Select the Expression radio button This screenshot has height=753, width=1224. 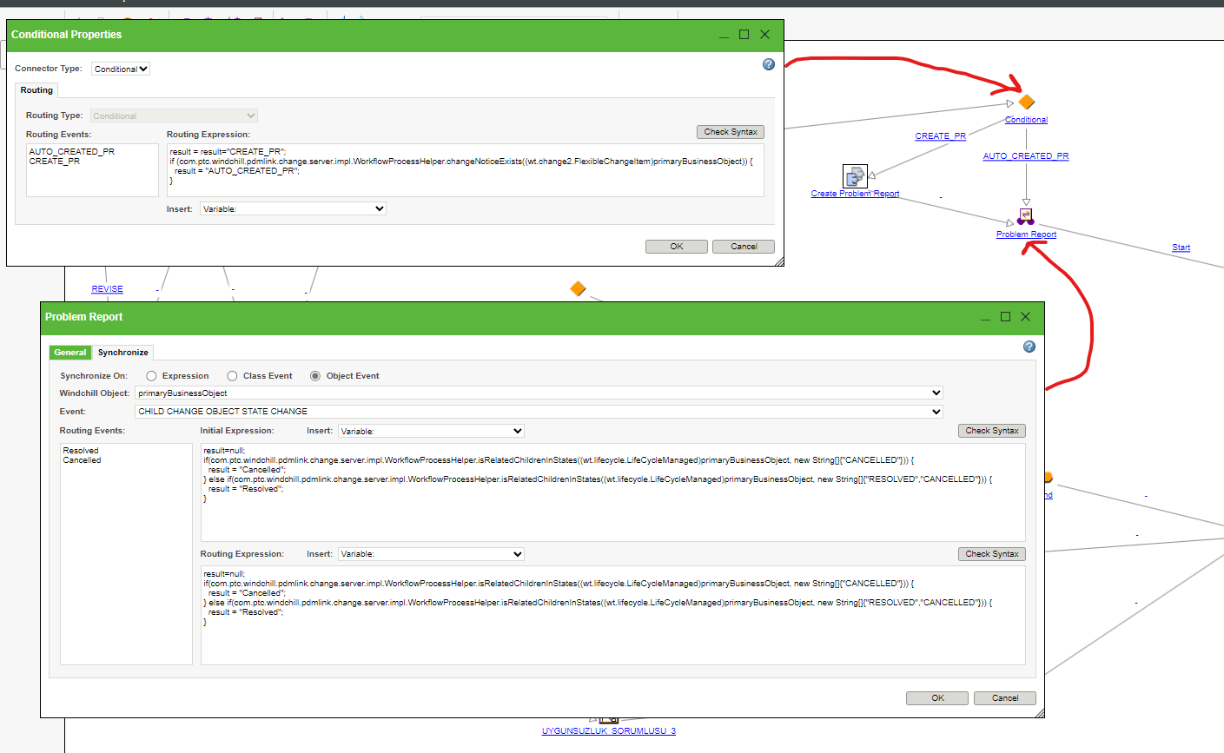[152, 375]
